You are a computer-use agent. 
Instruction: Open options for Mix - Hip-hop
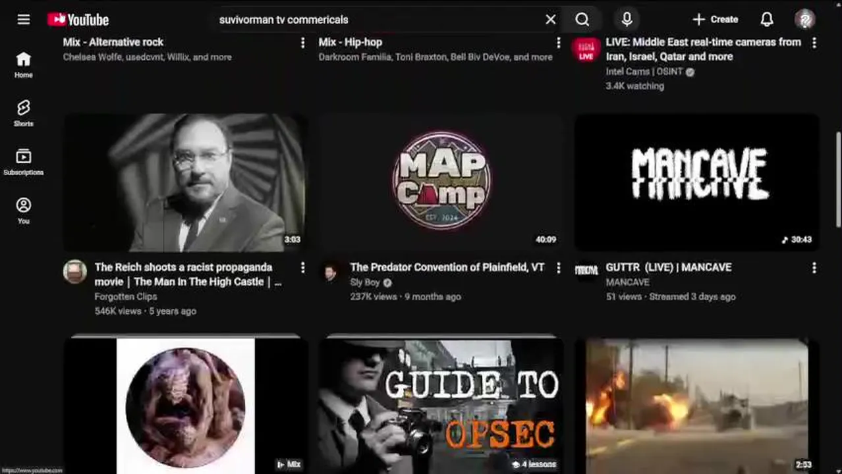pyautogui.click(x=559, y=42)
